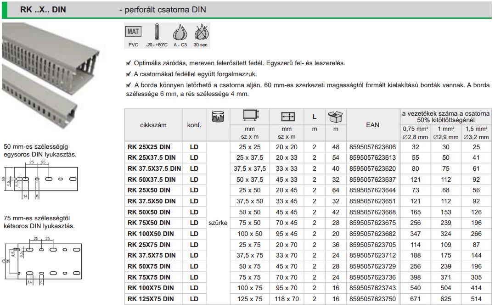
Task: Click the 'szürke' color cell
Action: (218, 223)
